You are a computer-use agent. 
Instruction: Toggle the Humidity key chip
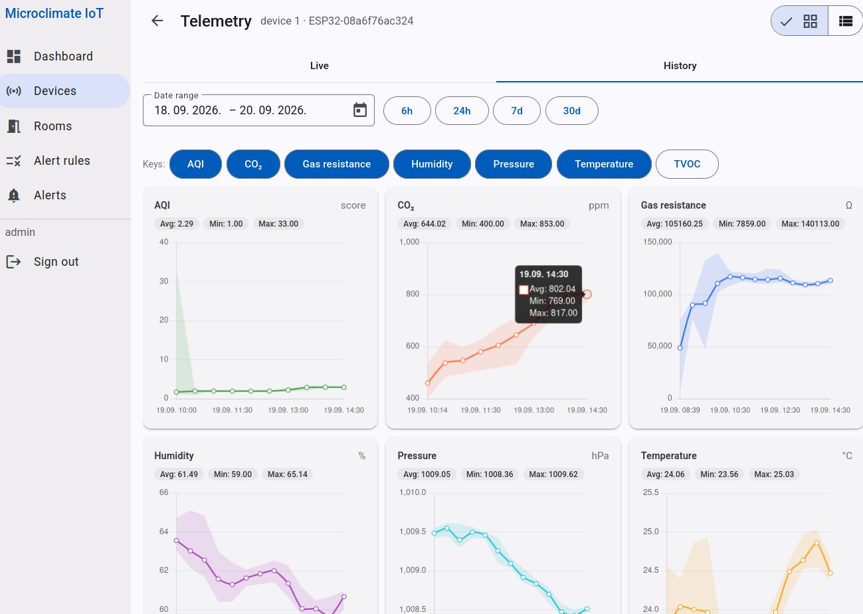tap(432, 164)
